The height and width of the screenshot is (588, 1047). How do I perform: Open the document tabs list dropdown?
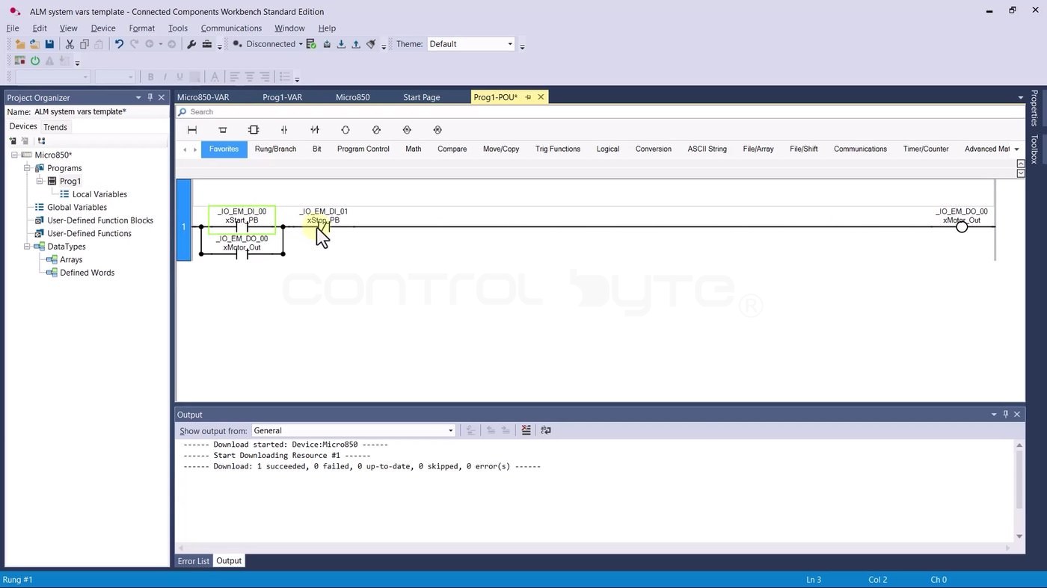click(1021, 98)
